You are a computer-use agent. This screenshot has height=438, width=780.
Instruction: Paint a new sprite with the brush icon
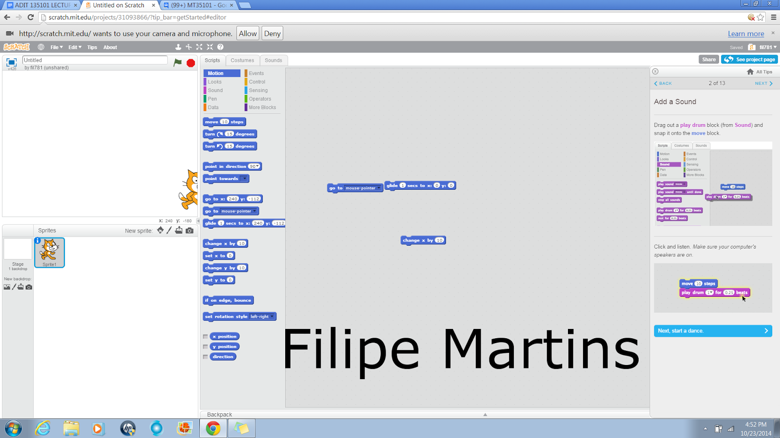(x=169, y=230)
